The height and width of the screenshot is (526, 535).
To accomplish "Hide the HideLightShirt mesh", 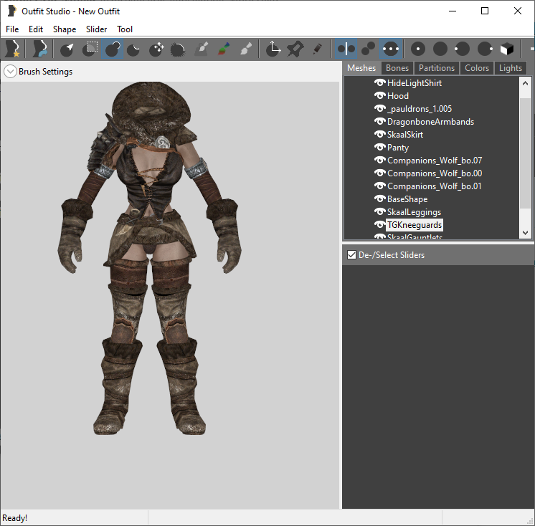I will click(x=379, y=82).
